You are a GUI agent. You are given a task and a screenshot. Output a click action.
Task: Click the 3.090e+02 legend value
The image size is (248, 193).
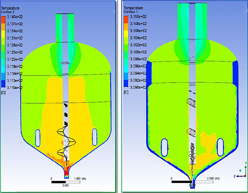coord(138,87)
